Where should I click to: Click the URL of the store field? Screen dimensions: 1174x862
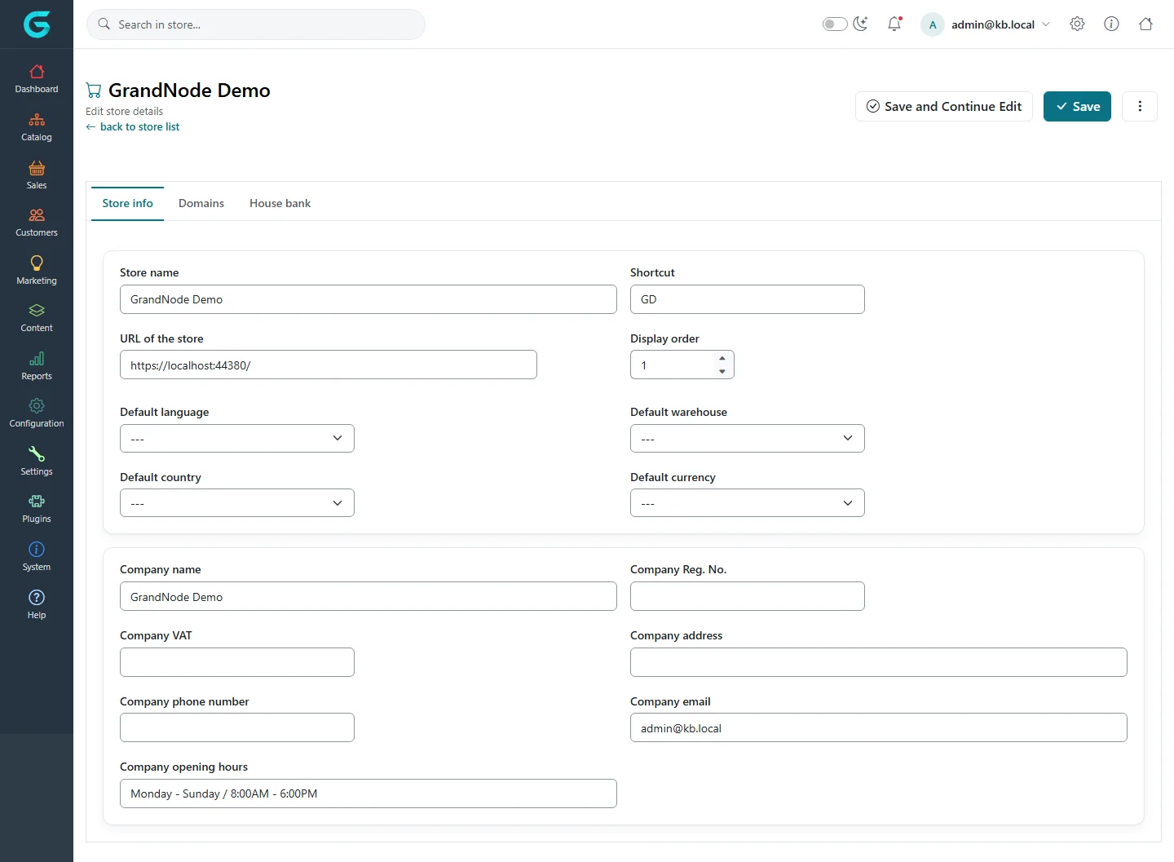tap(329, 365)
